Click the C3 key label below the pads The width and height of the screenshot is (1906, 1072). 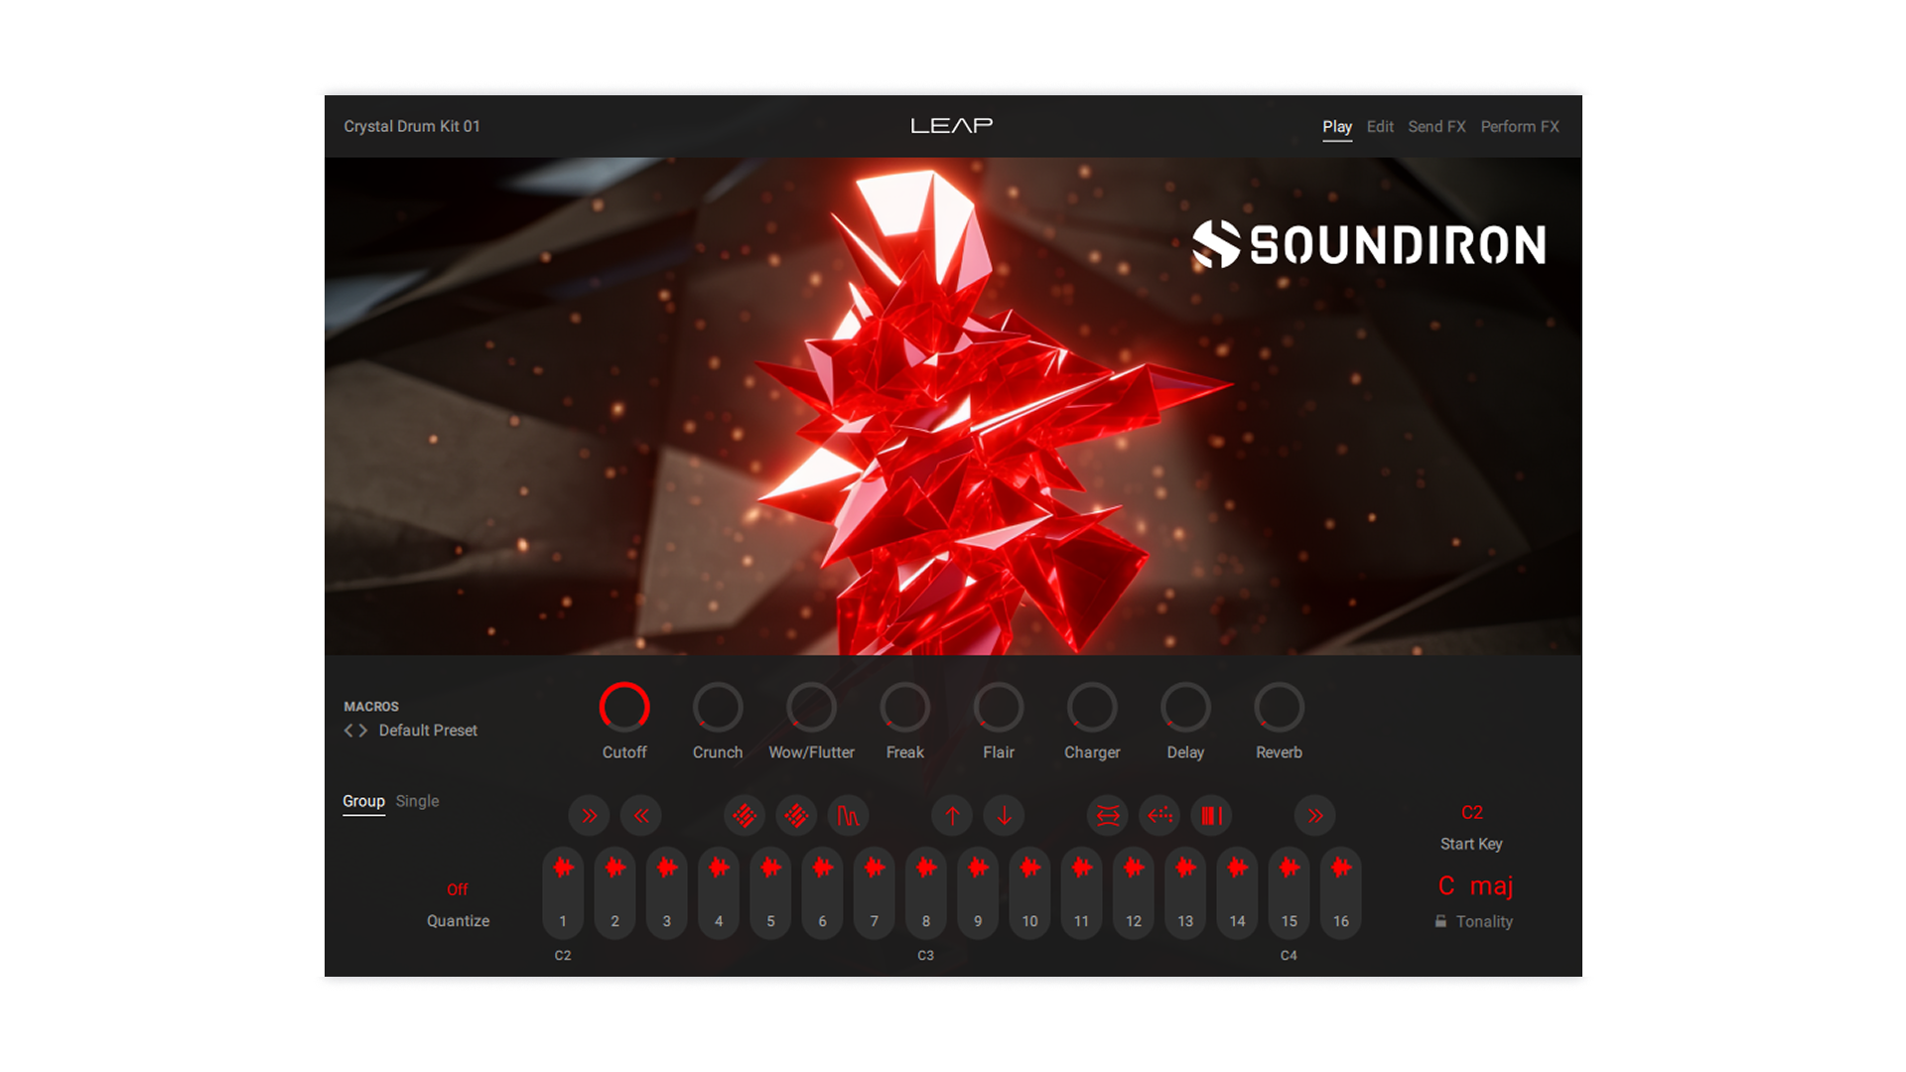tap(925, 956)
